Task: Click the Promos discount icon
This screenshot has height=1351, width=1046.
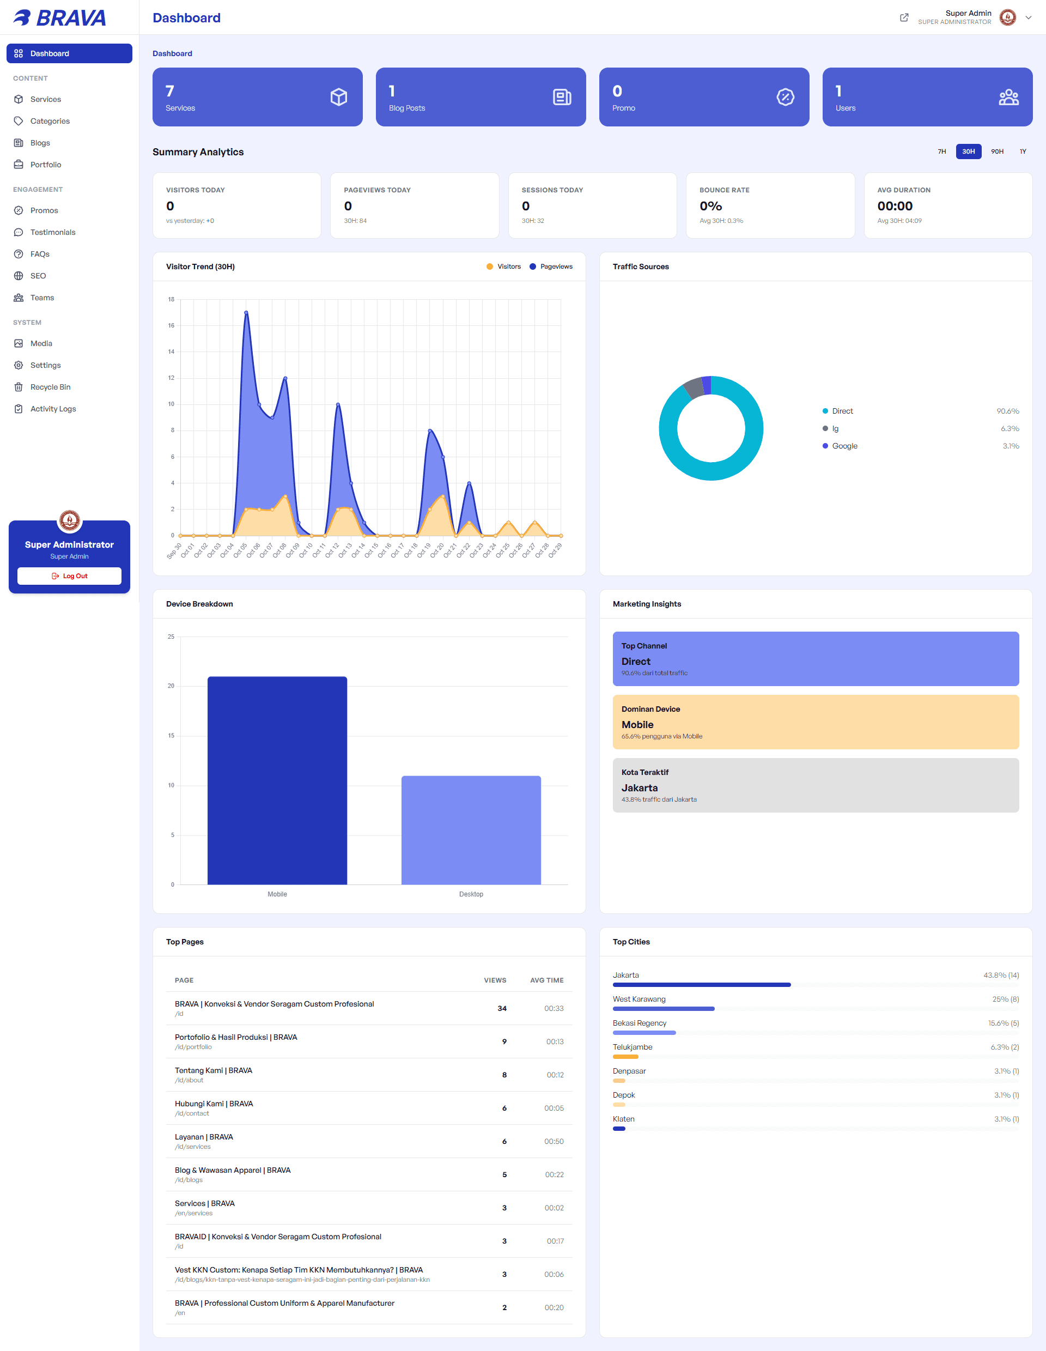Action: pos(19,210)
